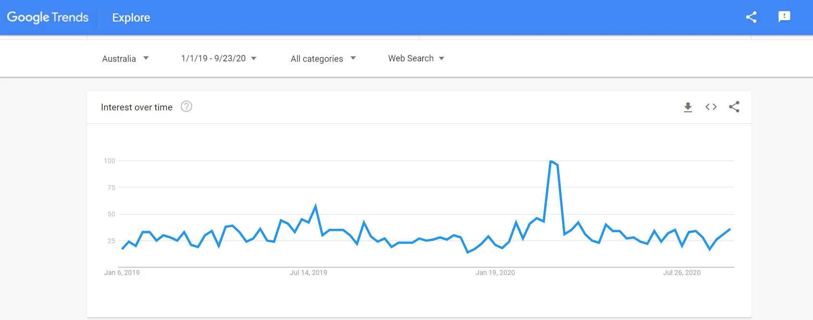Open the Australia region dropdown
The width and height of the screenshot is (813, 320).
pyautogui.click(x=126, y=58)
